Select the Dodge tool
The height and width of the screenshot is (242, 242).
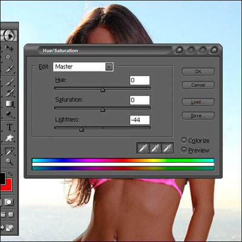[10, 115]
